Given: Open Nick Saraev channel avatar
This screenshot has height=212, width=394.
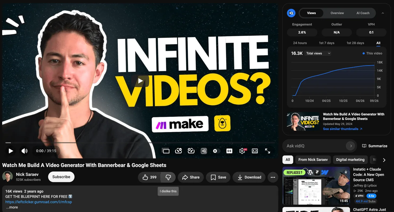Looking at the screenshot, I should pyautogui.click(x=7, y=177).
